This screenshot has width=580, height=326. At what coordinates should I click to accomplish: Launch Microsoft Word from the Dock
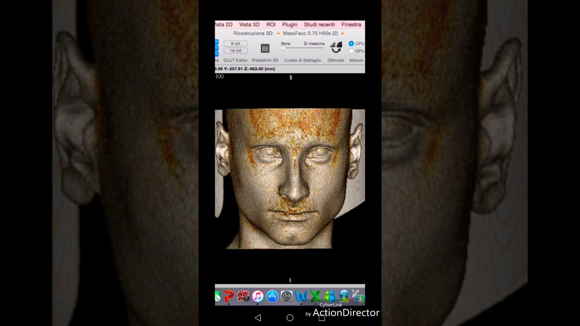point(301,297)
